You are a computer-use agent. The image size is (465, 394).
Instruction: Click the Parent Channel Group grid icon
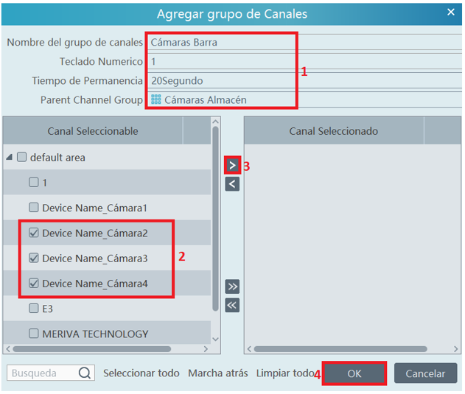(156, 99)
